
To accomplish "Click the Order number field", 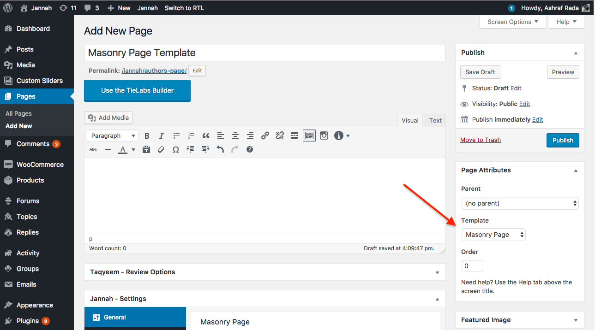I will [472, 266].
